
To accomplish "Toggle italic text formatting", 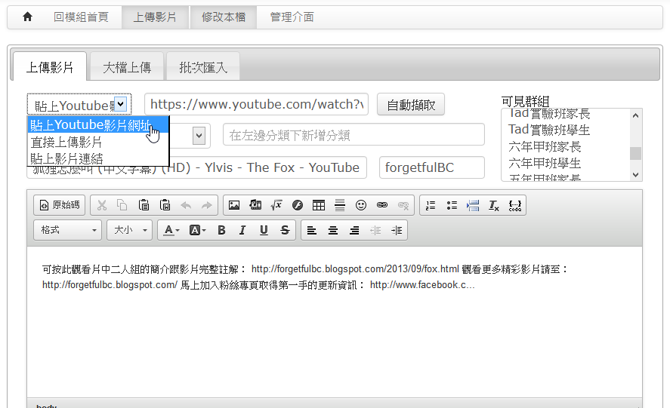I will point(242,231).
